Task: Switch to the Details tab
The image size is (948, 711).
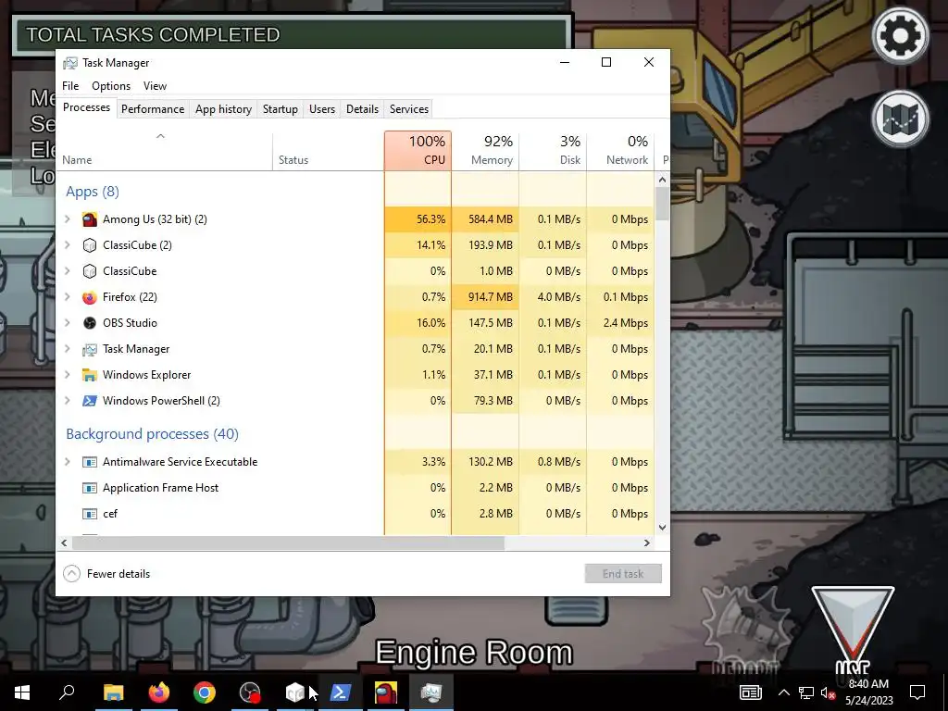Action: point(362,109)
